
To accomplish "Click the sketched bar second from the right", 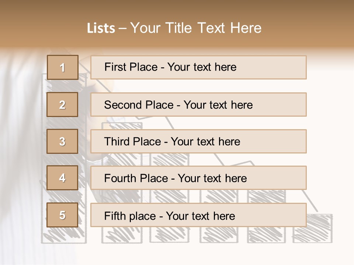I will click(265, 234).
